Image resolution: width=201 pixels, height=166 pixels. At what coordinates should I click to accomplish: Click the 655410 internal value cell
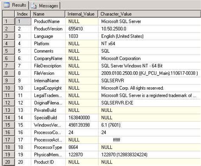82,29
